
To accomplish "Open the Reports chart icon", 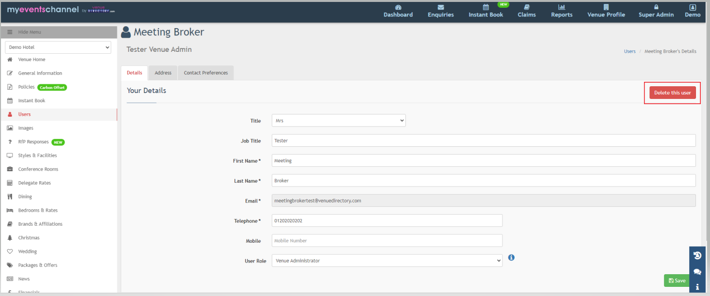I will point(562,7).
